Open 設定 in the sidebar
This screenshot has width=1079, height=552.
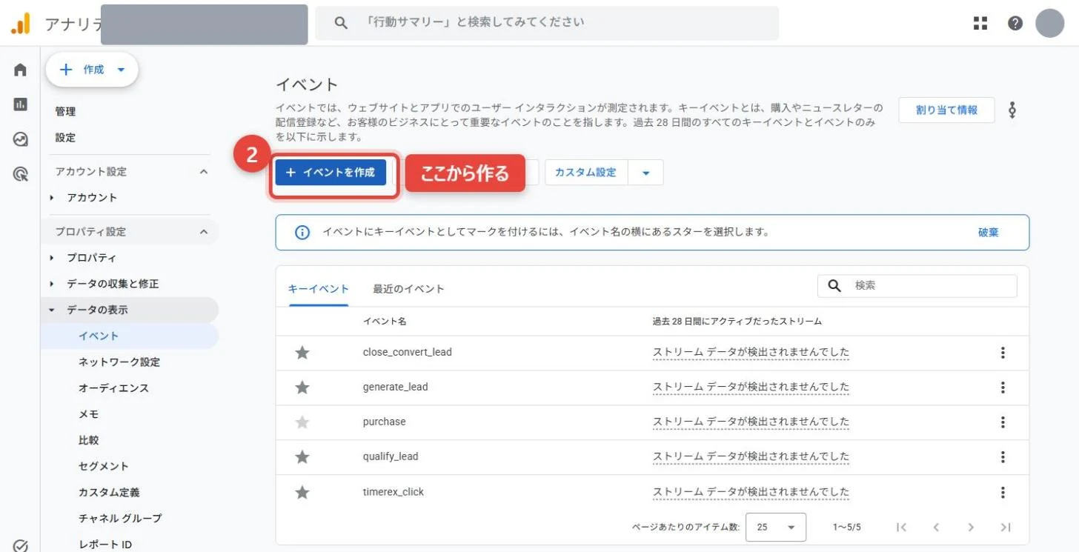coord(65,138)
